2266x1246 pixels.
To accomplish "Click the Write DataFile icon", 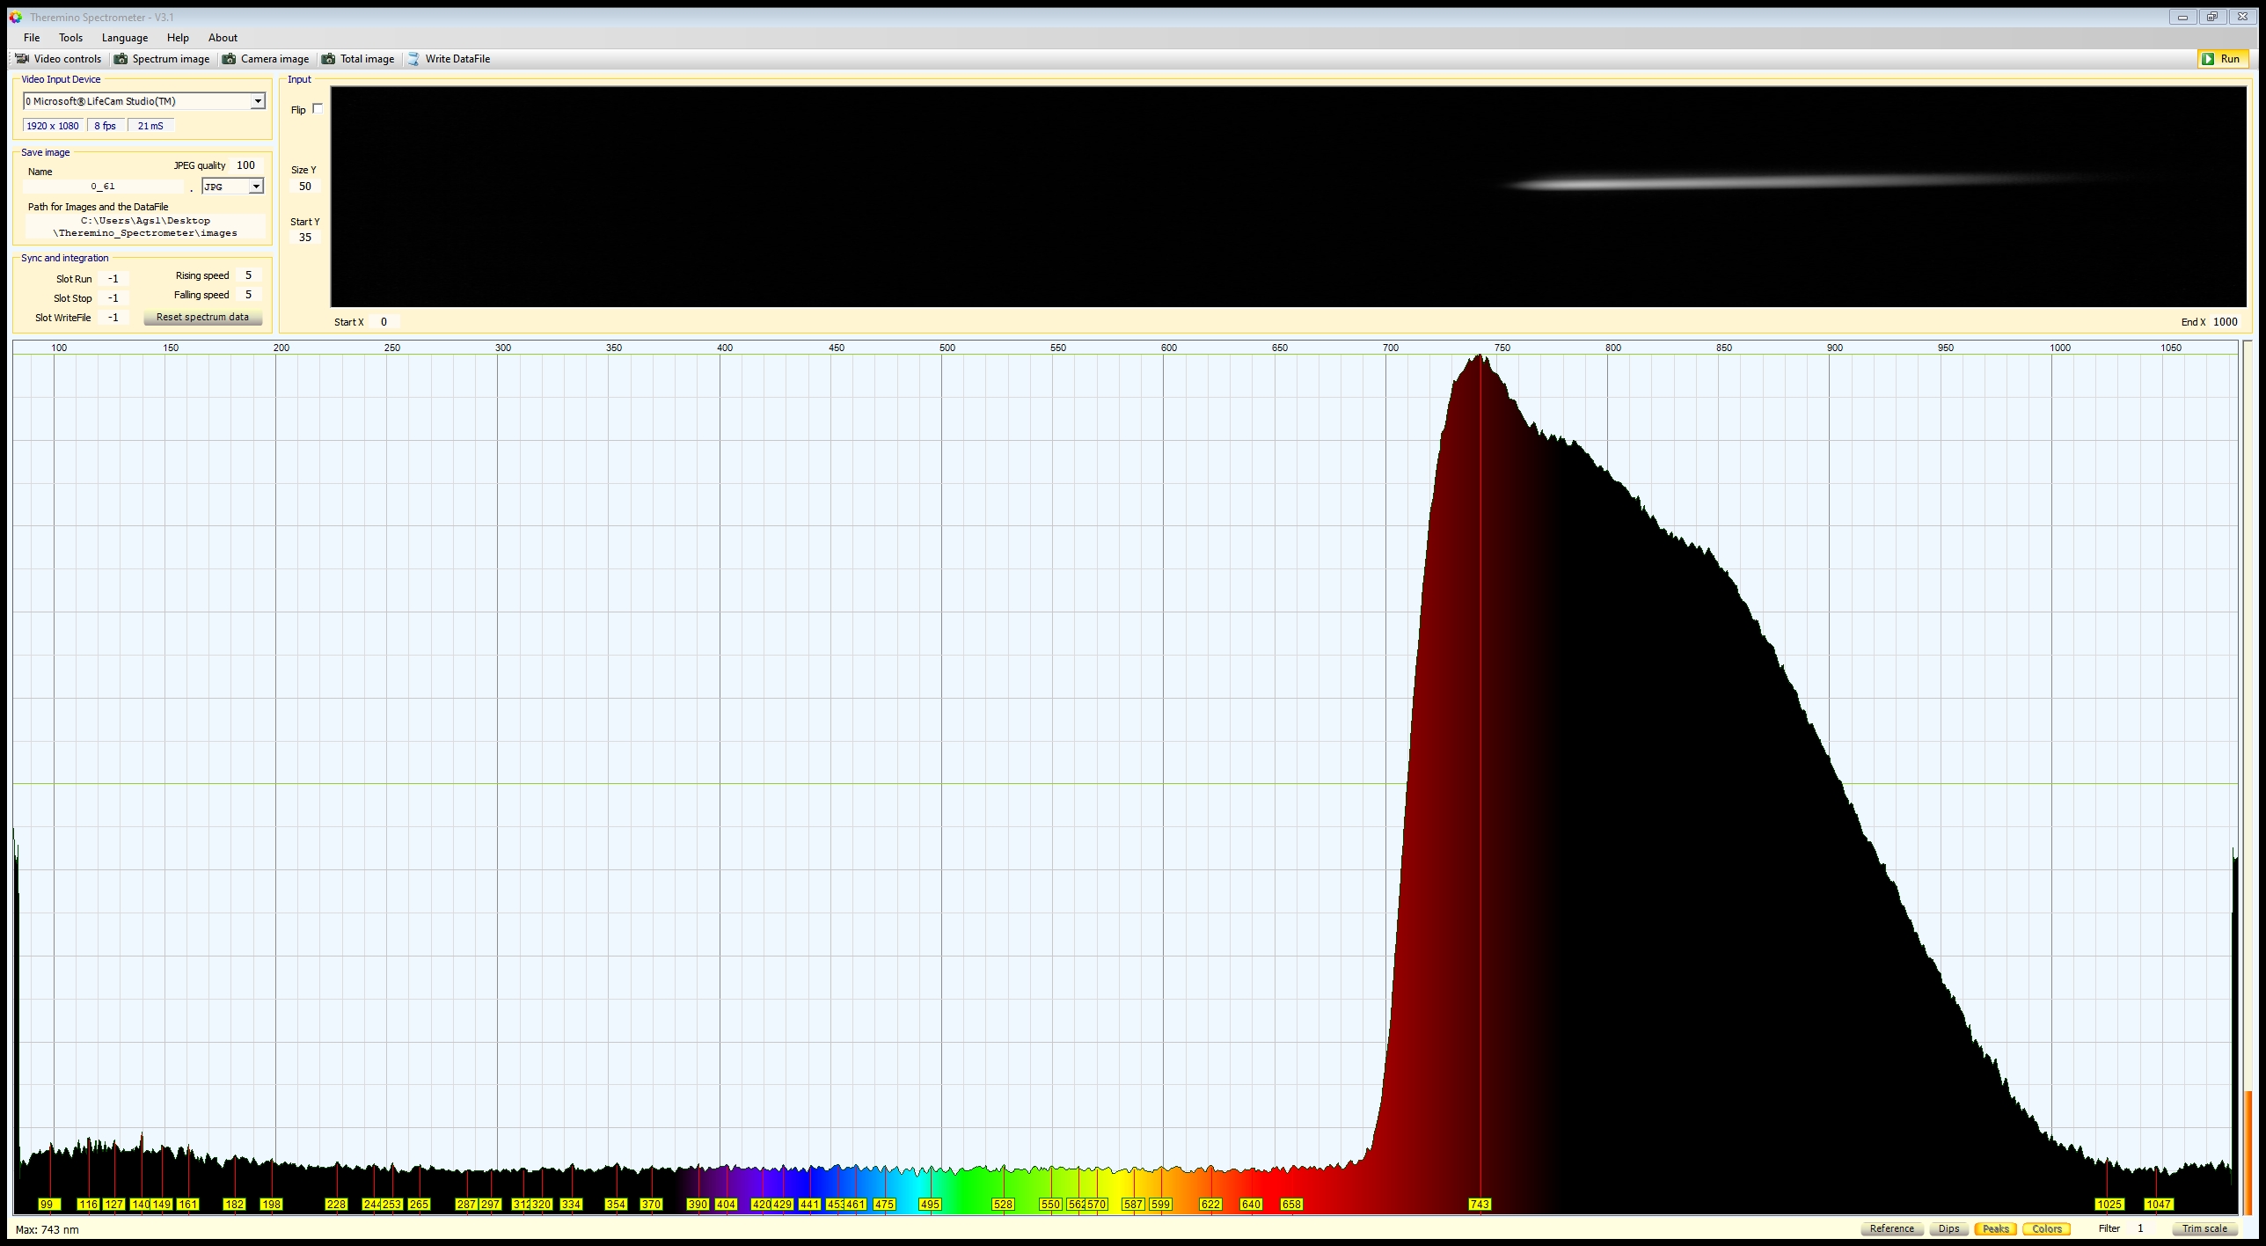I will [413, 59].
